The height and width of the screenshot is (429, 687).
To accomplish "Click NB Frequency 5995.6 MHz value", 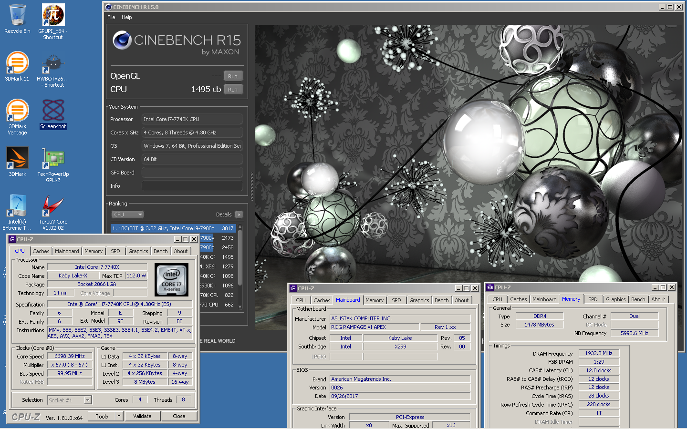I will [x=635, y=333].
